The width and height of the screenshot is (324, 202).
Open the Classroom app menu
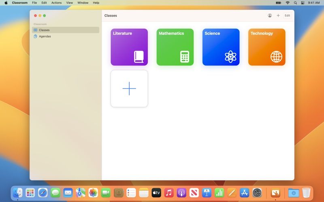(19, 3)
